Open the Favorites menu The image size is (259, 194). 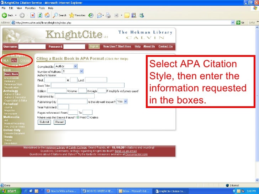(x=30, y=8)
